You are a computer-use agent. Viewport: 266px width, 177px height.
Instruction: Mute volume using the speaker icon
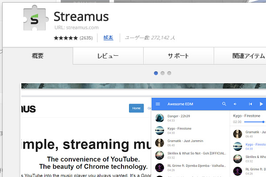(235, 104)
